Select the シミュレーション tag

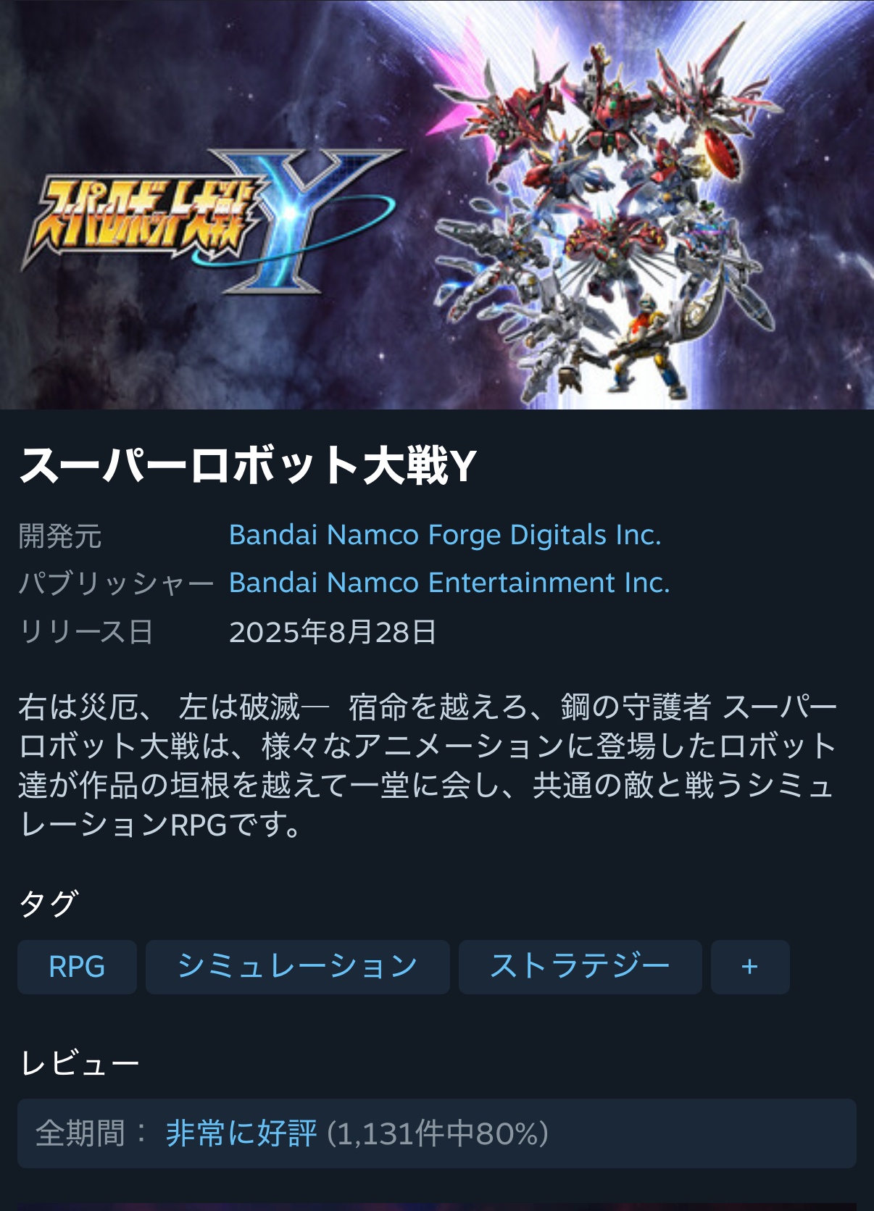tap(298, 967)
